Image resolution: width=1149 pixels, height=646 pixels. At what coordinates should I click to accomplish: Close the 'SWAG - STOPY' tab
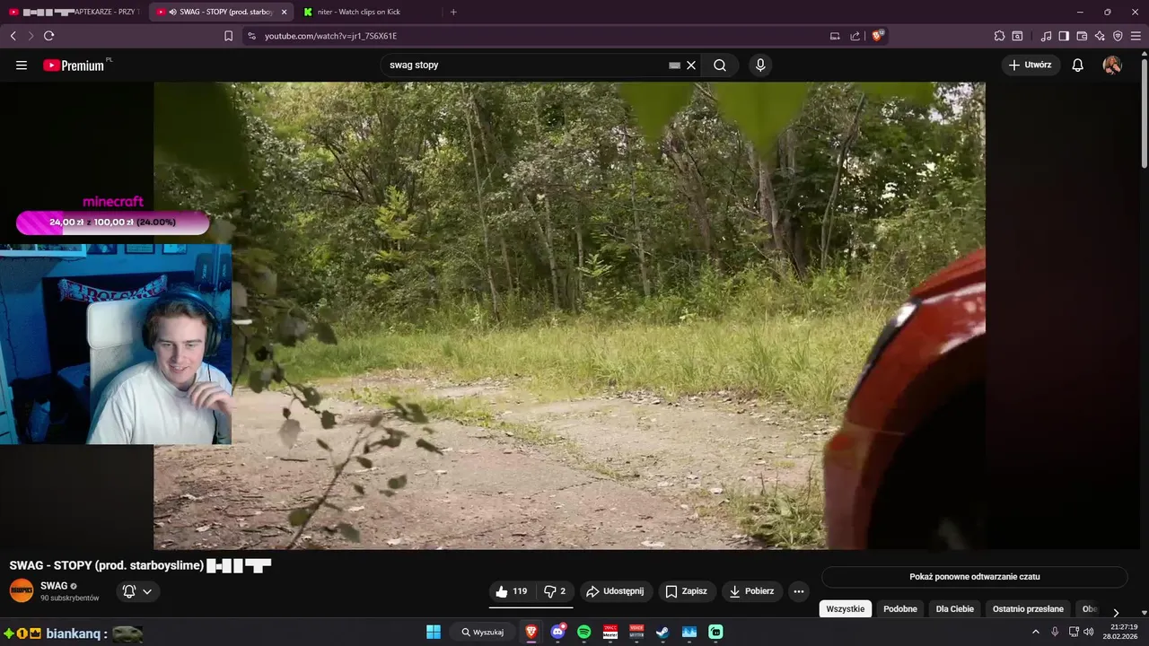(x=285, y=12)
